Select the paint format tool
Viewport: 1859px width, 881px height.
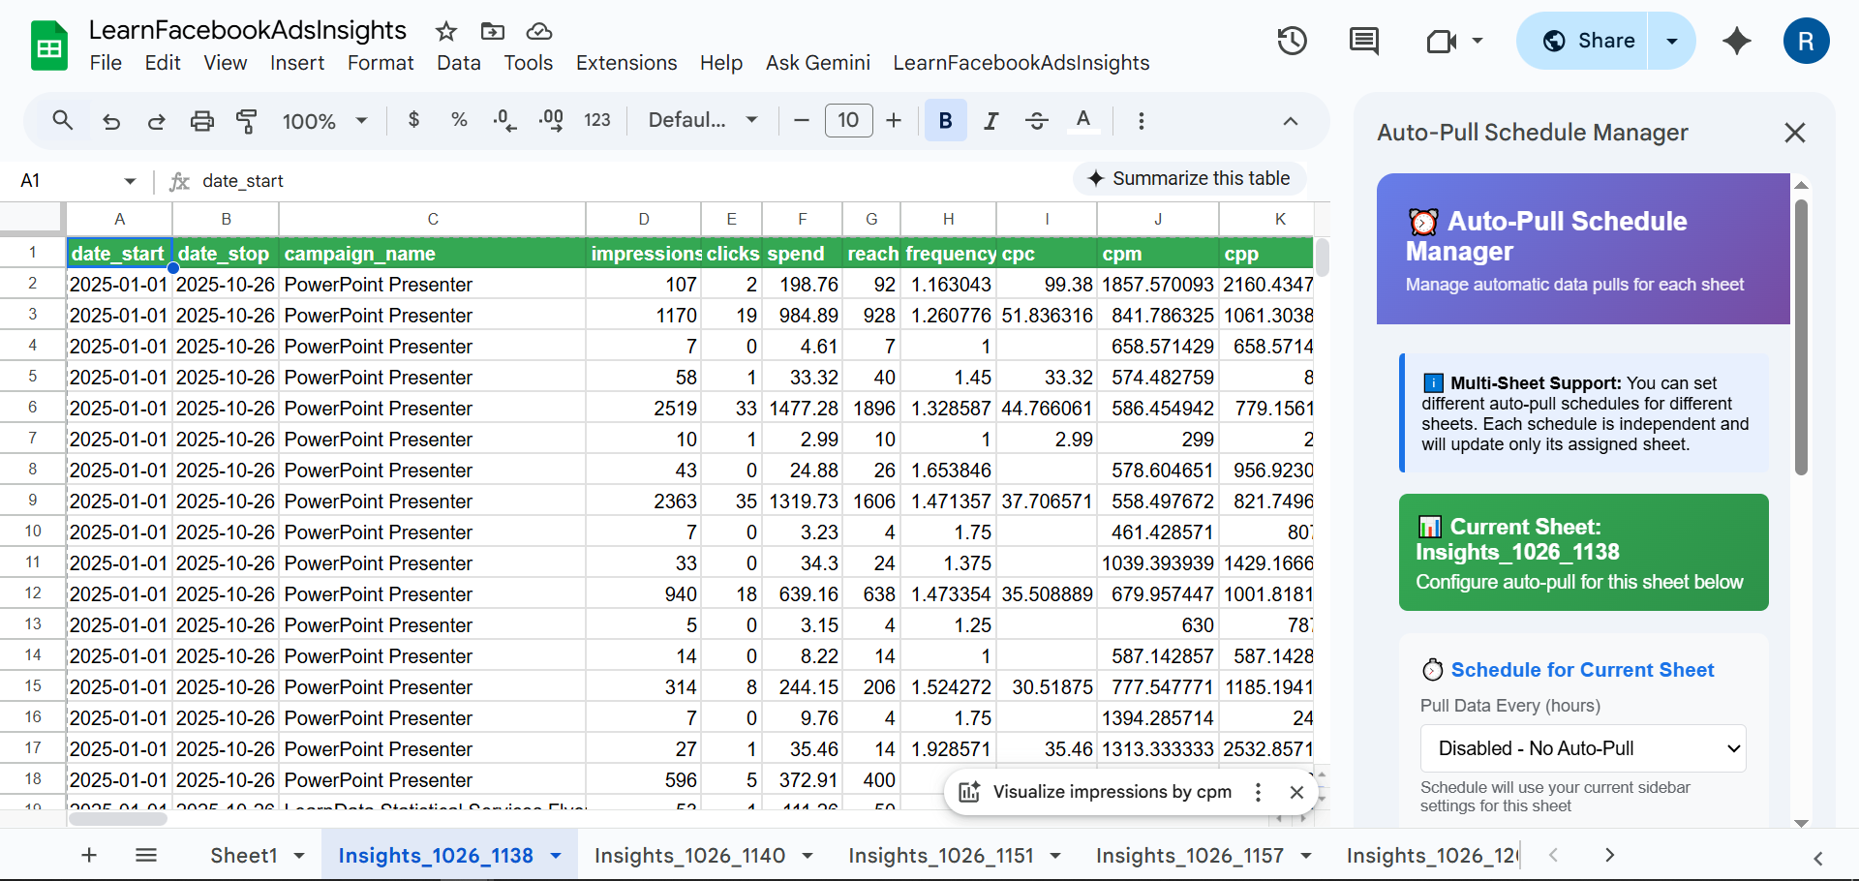click(x=247, y=121)
